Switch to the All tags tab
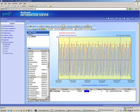The width and height of the screenshot is (140, 112). coord(29,101)
